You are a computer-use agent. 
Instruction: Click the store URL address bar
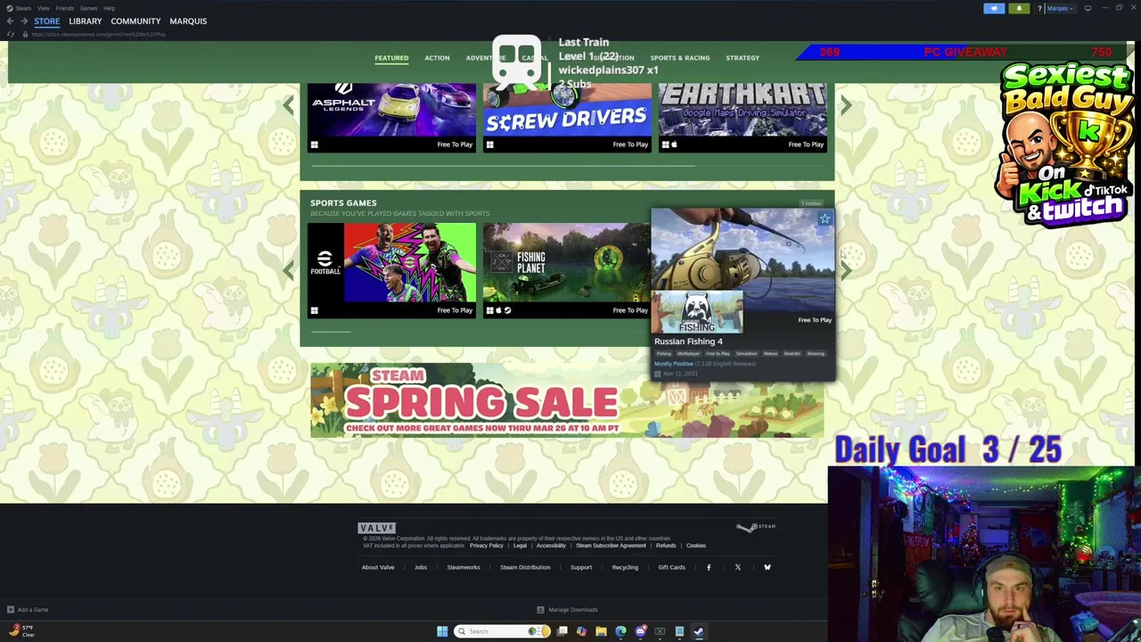coord(98,34)
